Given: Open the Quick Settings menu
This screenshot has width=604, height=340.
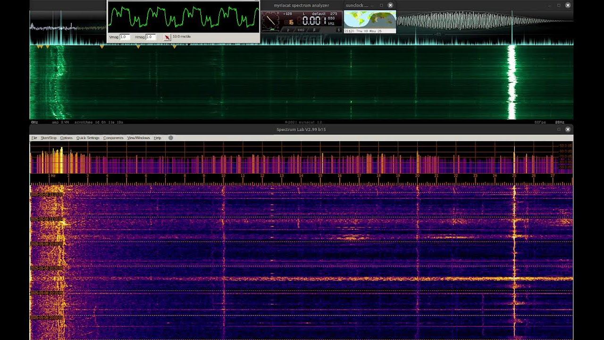Looking at the screenshot, I should (88, 138).
